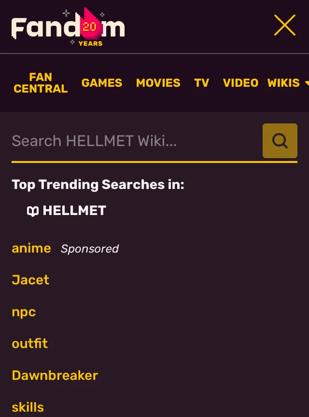Click the Sponsored label next to anime
The image size is (309, 417).
pos(90,249)
